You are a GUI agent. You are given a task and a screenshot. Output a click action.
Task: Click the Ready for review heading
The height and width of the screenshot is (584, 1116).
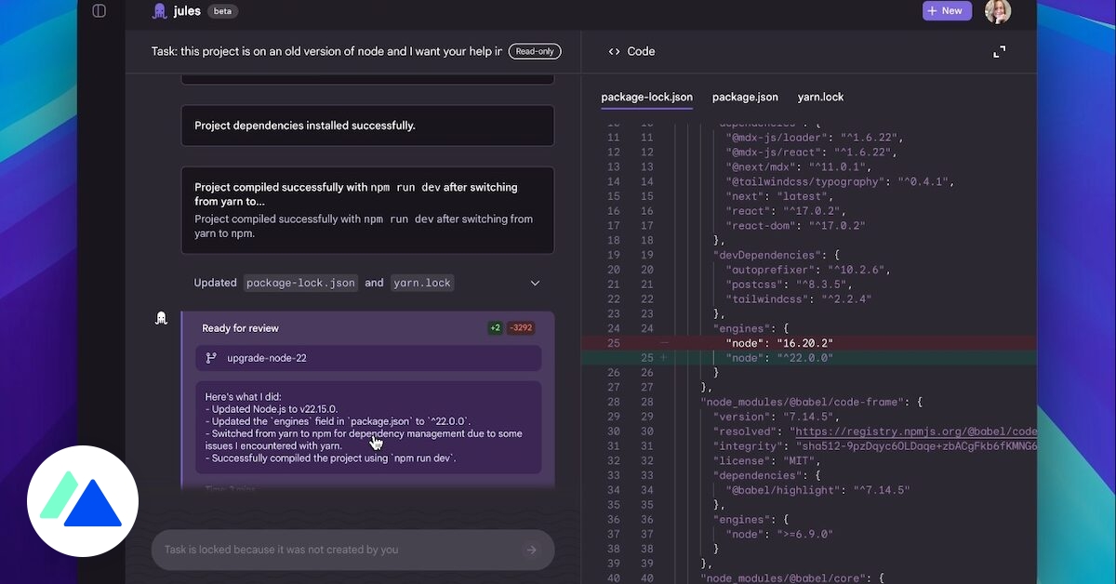pos(240,328)
